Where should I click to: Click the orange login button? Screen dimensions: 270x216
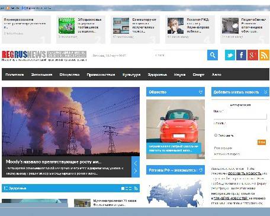262,142
